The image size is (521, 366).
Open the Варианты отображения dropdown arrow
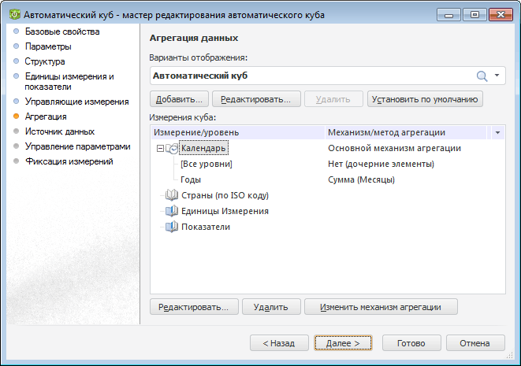pos(497,76)
